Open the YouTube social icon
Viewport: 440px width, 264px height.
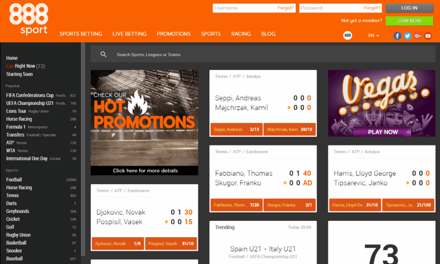tap(428, 36)
